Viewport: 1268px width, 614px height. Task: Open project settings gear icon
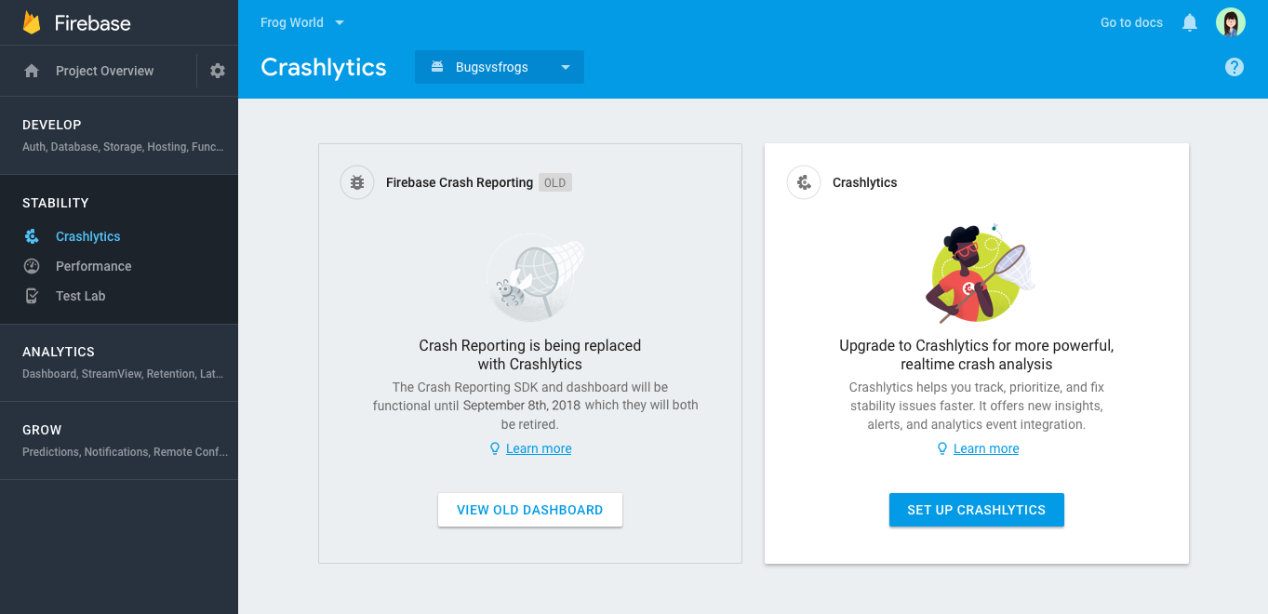coord(218,71)
